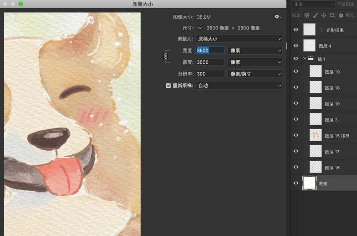Click the 图层 15 拷贝 layer name
357x236 pixels.
[337, 136]
